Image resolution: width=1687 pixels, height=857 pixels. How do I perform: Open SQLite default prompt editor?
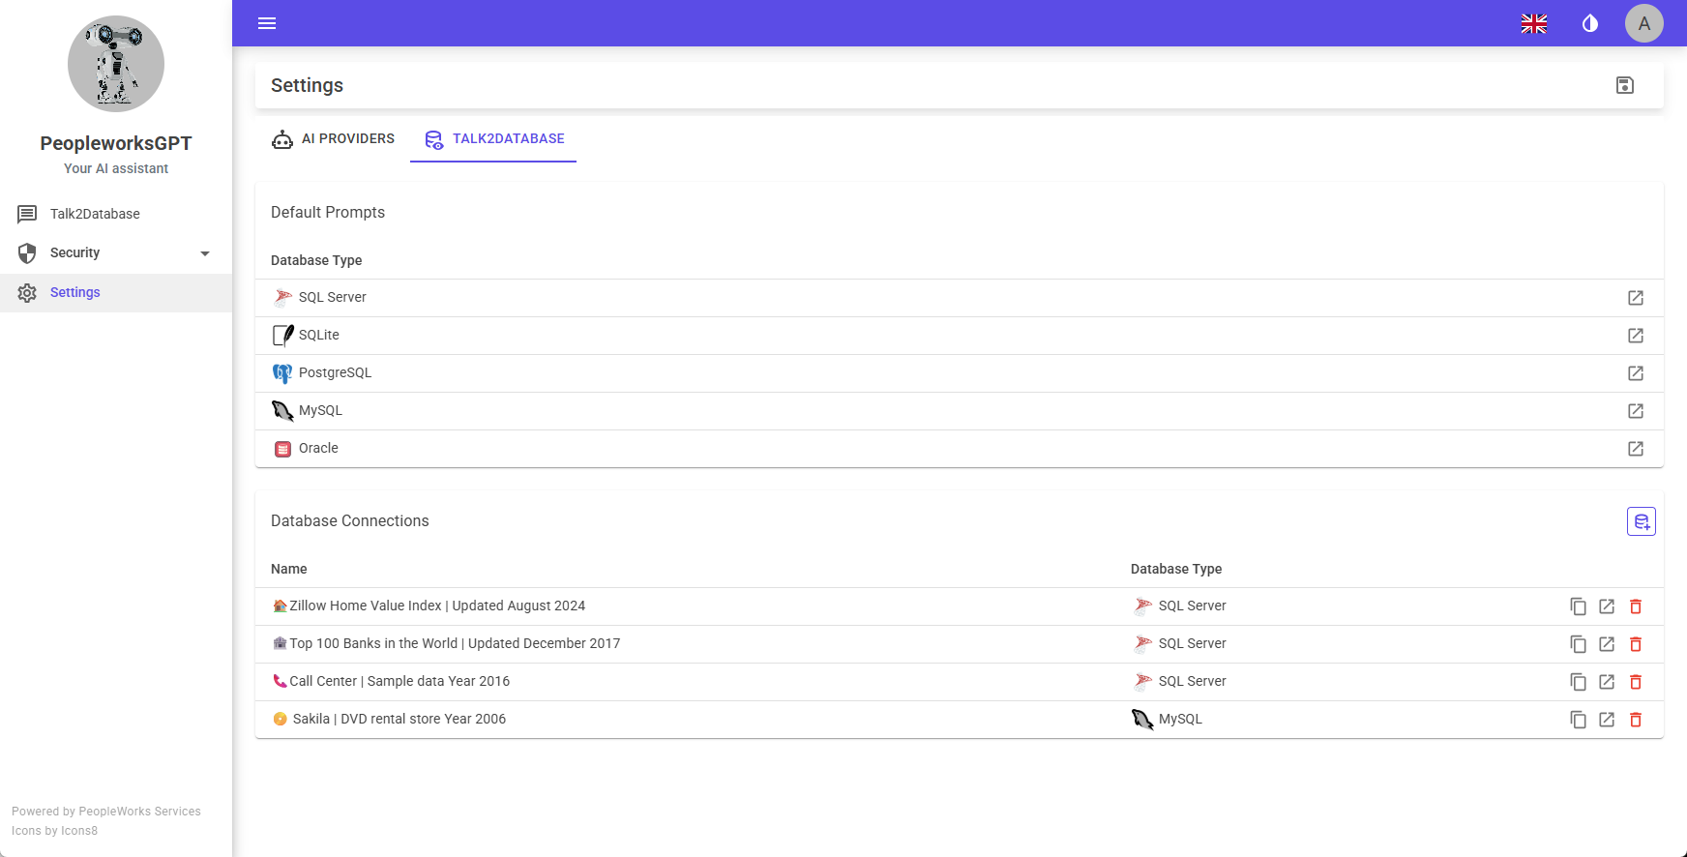coord(1636,336)
